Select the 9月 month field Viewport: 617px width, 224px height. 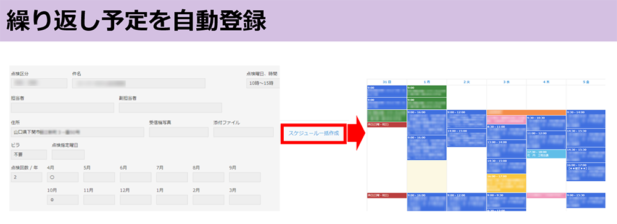point(245,177)
